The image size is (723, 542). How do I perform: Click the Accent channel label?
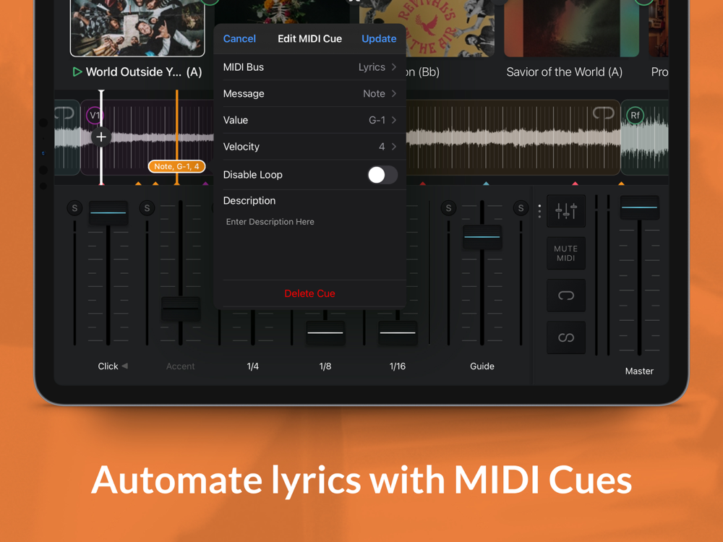point(180,366)
